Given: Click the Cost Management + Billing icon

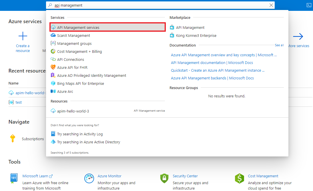Looking at the screenshot, I should click(53, 51).
